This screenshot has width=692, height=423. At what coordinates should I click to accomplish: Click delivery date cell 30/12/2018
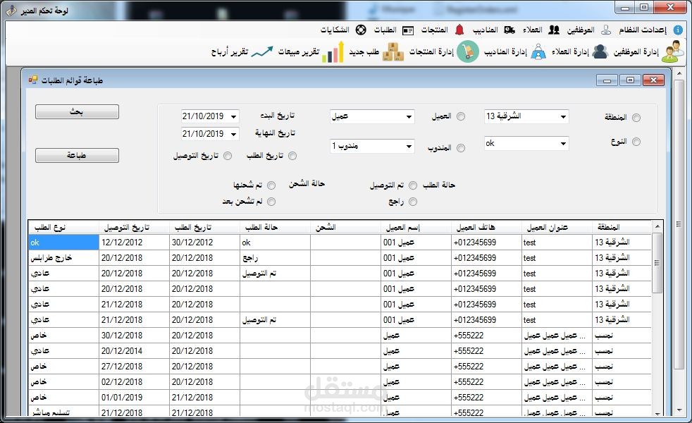click(x=134, y=335)
